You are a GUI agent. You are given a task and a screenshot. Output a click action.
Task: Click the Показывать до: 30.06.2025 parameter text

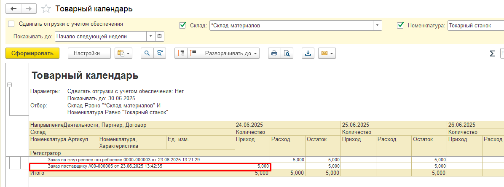point(102,98)
